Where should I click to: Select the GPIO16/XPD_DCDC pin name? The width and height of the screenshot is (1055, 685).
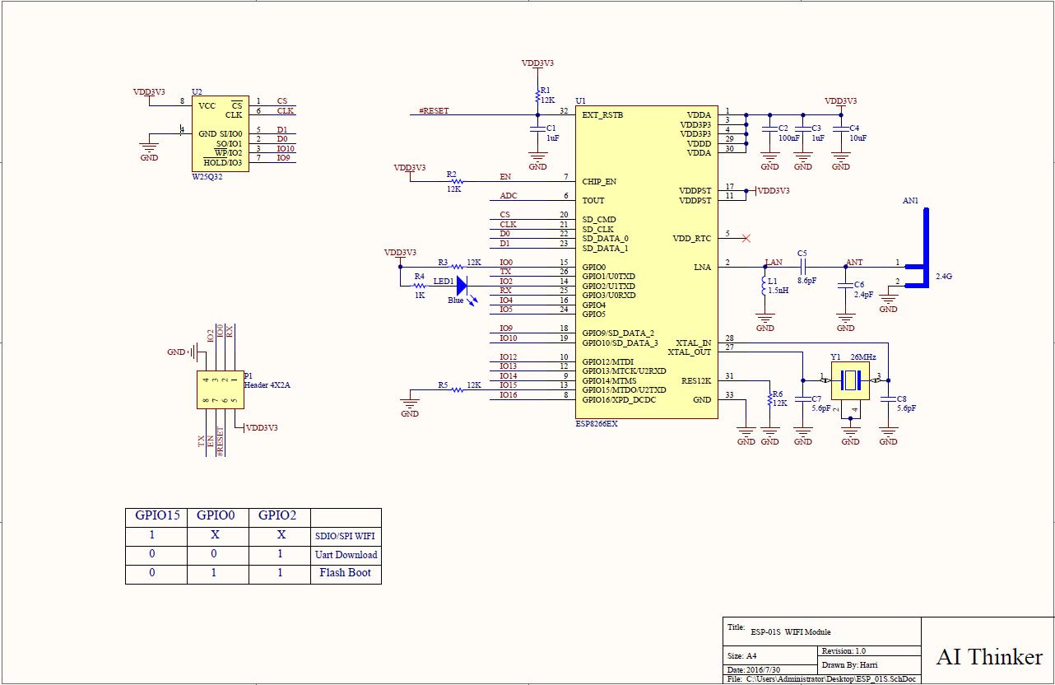point(620,399)
